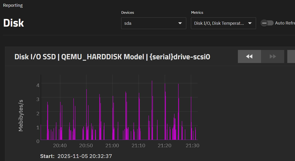Click the 20:40 time axis marker

coord(60,145)
